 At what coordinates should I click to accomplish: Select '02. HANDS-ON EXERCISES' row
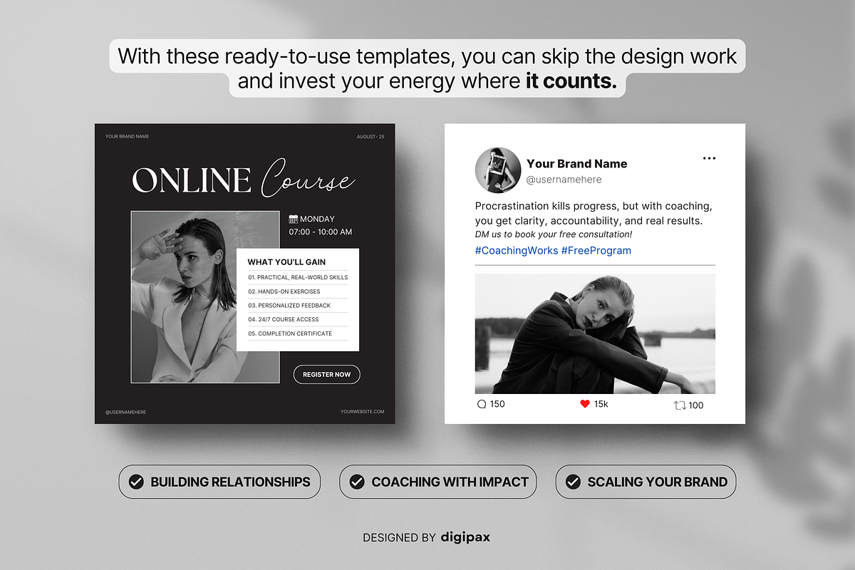click(298, 291)
